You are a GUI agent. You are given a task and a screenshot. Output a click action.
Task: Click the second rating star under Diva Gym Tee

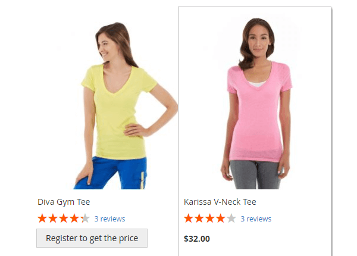(x=53, y=218)
